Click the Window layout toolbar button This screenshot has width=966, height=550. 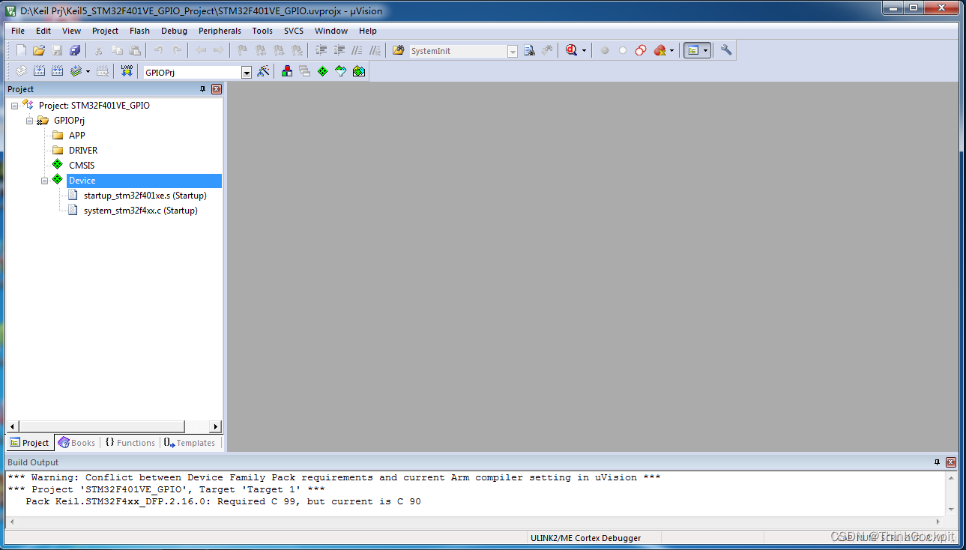[x=693, y=50]
